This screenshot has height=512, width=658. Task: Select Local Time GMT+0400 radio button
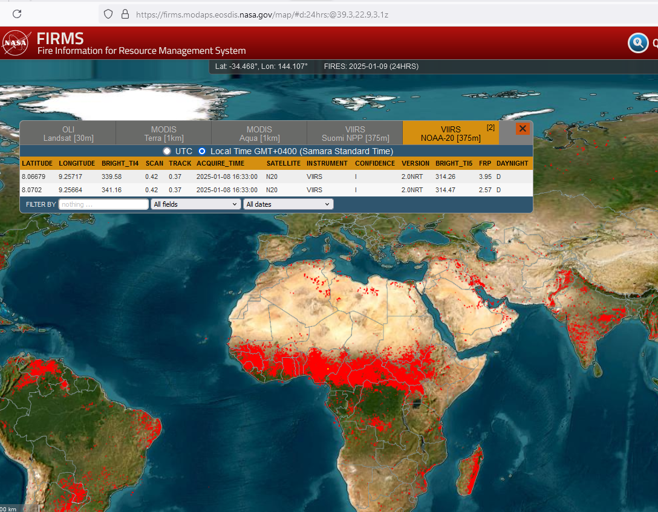[202, 151]
